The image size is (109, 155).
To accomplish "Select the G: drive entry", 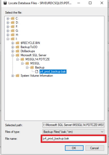I will [17, 31].
